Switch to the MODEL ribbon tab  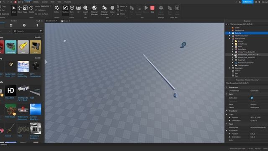point(36,2)
